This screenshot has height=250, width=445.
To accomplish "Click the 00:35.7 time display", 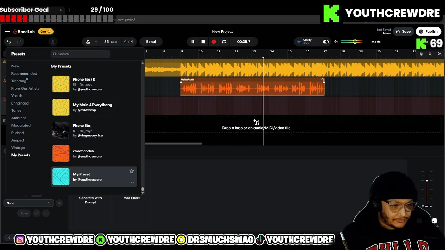I will [x=244, y=42].
